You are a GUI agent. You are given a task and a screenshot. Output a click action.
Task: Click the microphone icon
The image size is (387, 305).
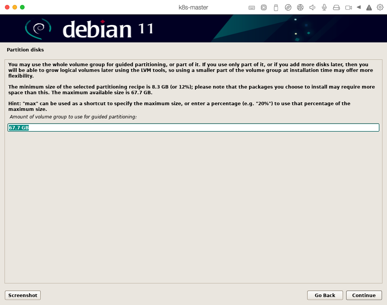point(324,8)
